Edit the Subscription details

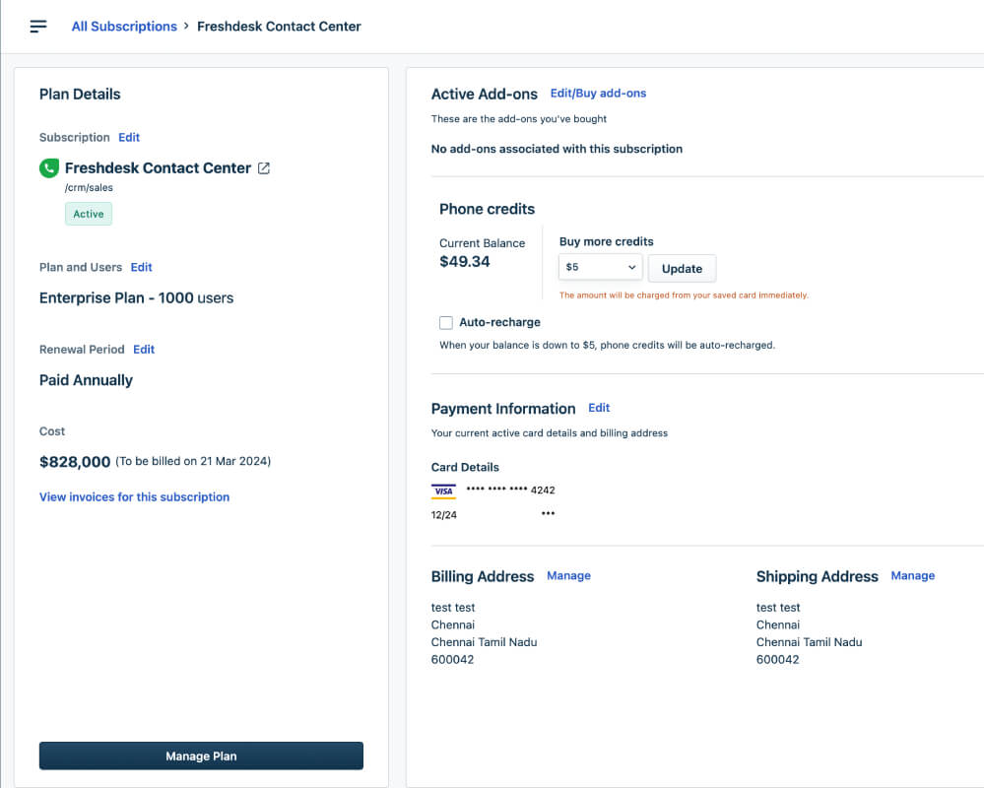129,137
